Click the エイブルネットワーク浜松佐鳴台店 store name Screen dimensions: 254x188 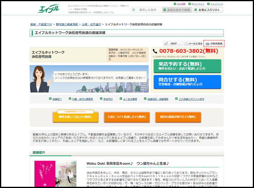[x=48, y=54]
